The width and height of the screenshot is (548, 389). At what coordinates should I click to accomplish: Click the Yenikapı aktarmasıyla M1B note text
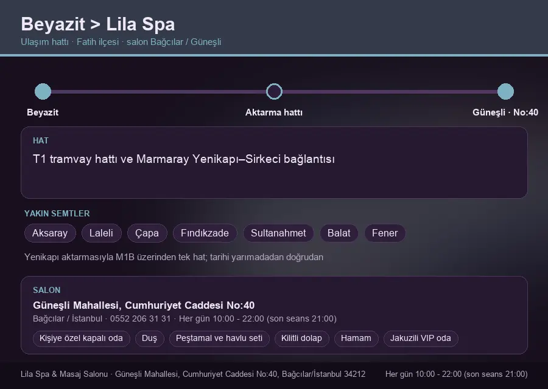(174, 257)
